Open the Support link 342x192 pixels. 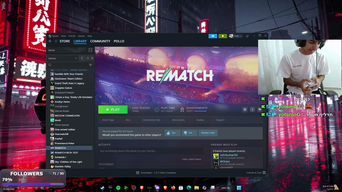[220, 120]
